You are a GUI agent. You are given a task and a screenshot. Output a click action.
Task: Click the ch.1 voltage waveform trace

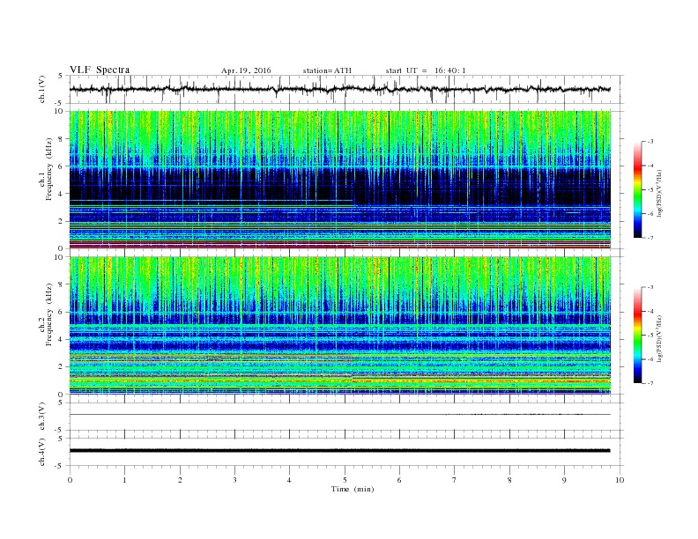pos(339,89)
